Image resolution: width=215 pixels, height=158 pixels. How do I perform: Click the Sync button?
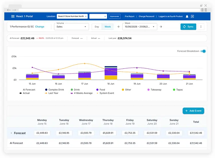coord(188,27)
